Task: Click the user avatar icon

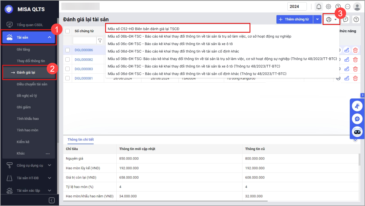Action: tap(357, 7)
